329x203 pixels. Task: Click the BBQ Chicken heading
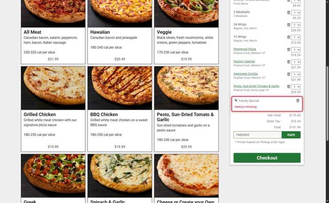104,114
